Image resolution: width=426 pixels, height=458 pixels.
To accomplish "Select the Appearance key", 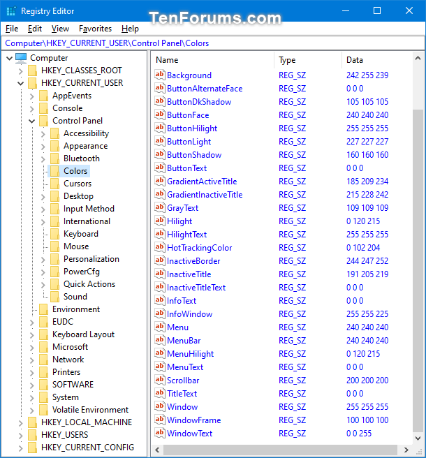I will [x=86, y=146].
